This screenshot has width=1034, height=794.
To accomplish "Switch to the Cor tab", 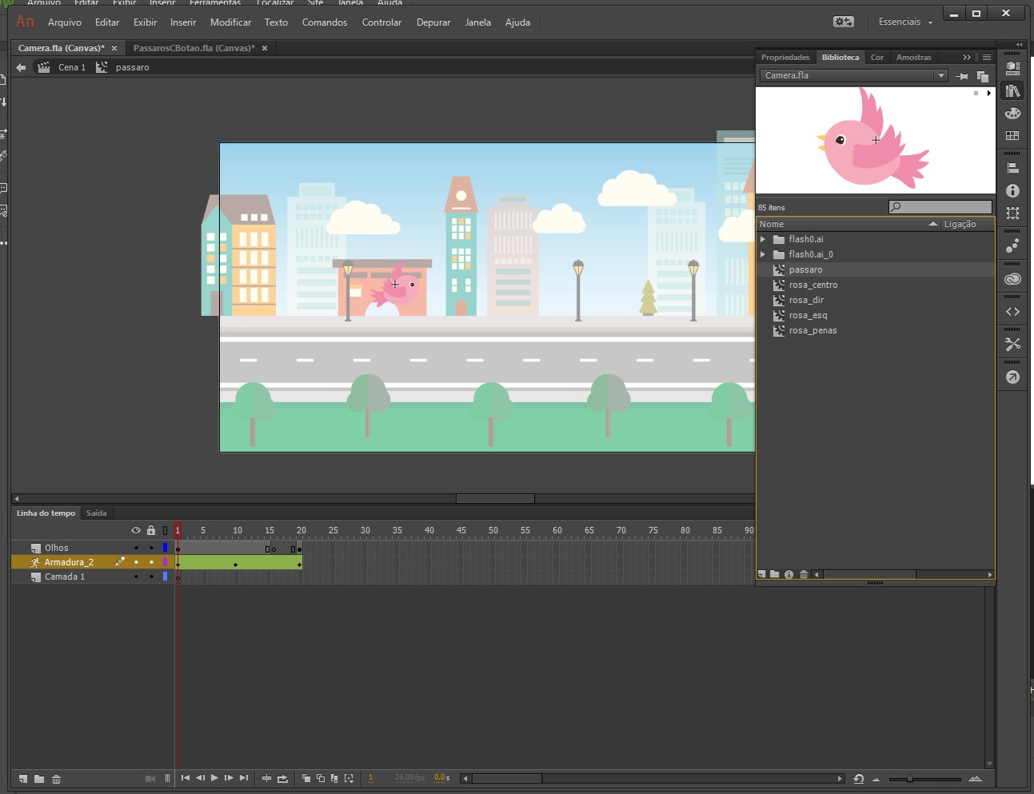I will [x=877, y=58].
